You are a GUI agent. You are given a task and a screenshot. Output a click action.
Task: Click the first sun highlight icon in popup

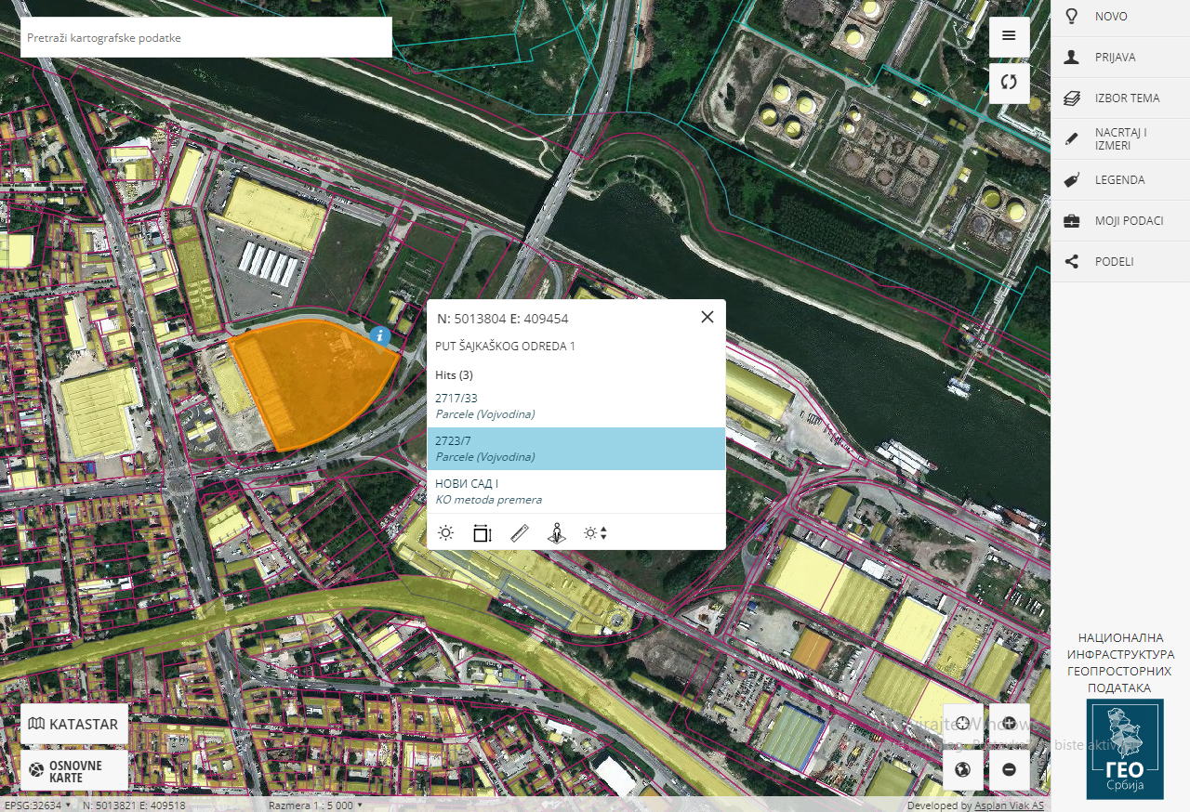(x=446, y=533)
